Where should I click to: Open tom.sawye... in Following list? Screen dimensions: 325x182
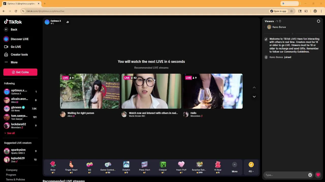coord(20,117)
